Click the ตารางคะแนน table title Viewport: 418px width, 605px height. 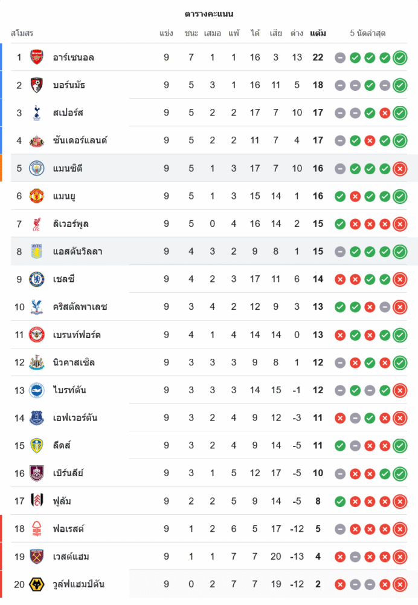tap(209, 13)
